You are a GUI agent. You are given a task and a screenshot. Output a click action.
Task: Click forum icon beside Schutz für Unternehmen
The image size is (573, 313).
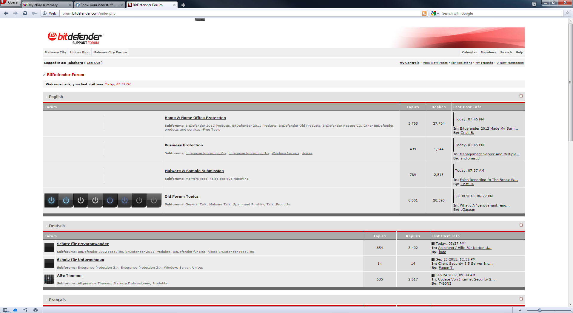click(49, 263)
